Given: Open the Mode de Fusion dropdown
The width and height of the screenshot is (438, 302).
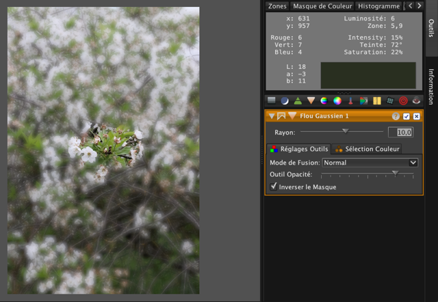Looking at the screenshot, I should [x=370, y=163].
